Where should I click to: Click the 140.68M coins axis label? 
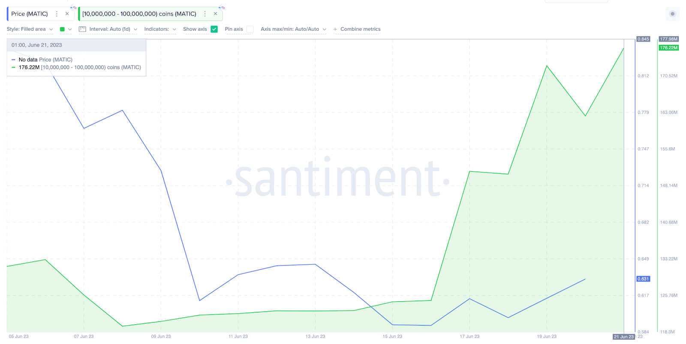click(669, 222)
